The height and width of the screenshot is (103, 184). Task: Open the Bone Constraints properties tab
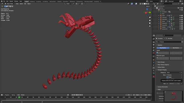pyautogui.click(x=154, y=73)
